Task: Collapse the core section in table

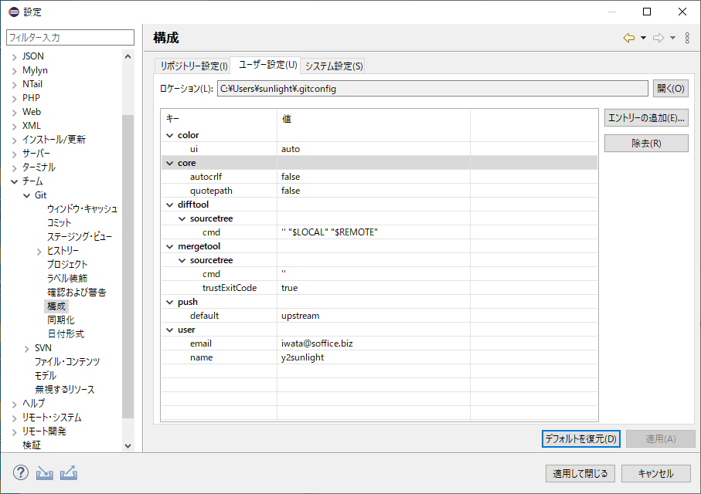Action: click(x=170, y=163)
